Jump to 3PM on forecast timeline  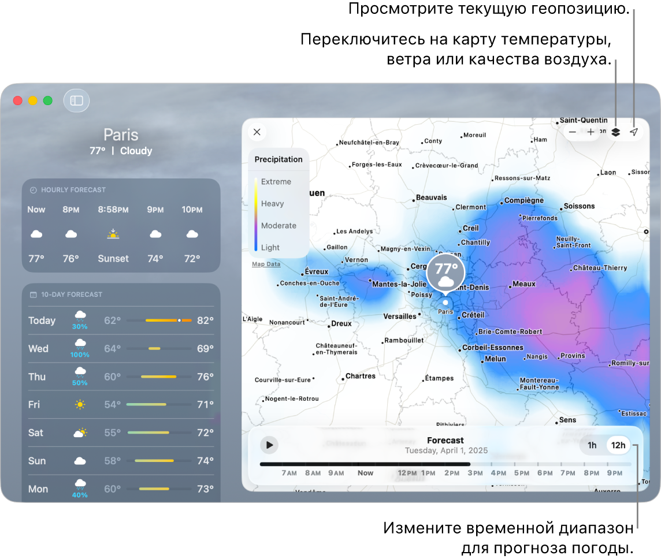pyautogui.click(x=475, y=473)
